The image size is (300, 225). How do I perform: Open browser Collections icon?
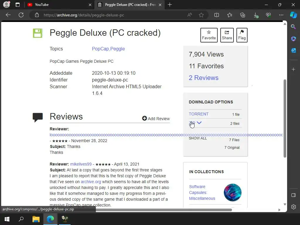pos(243,15)
